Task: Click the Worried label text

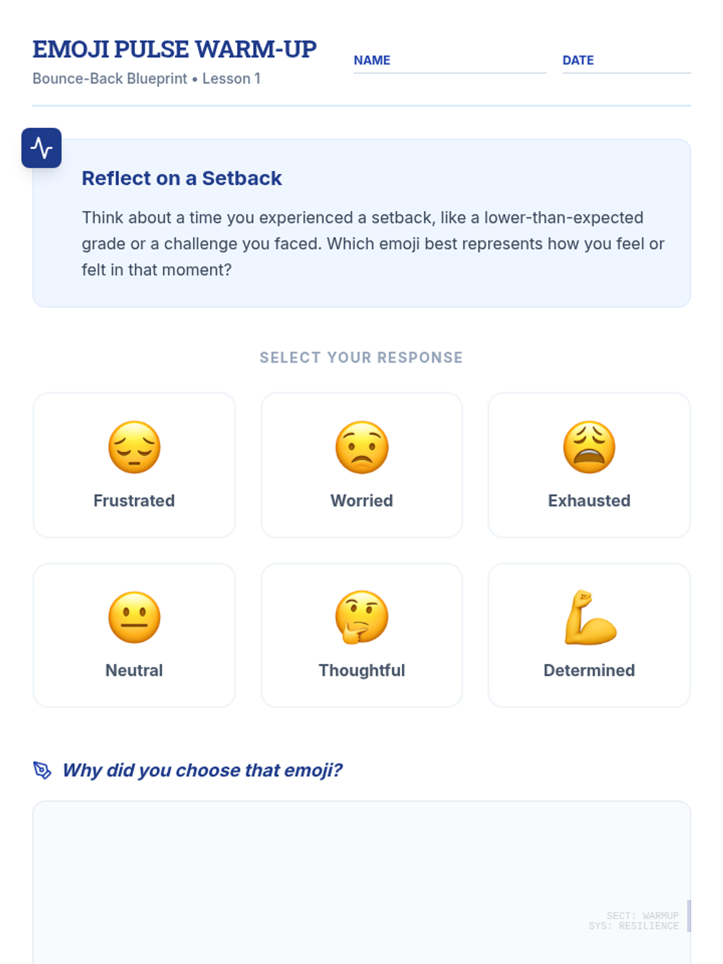Action: click(361, 501)
